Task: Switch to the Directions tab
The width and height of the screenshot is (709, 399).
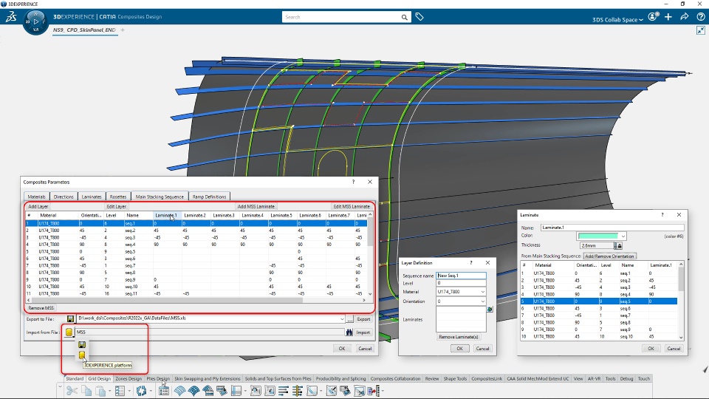Action: point(64,197)
